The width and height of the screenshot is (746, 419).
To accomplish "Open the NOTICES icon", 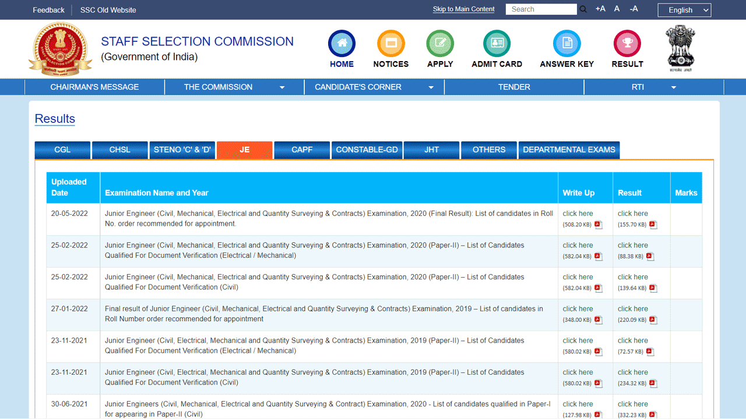I will 391,44.
